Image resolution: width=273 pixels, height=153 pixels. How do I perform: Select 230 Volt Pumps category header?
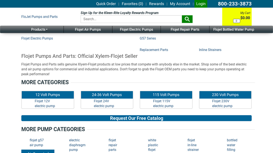(225, 95)
